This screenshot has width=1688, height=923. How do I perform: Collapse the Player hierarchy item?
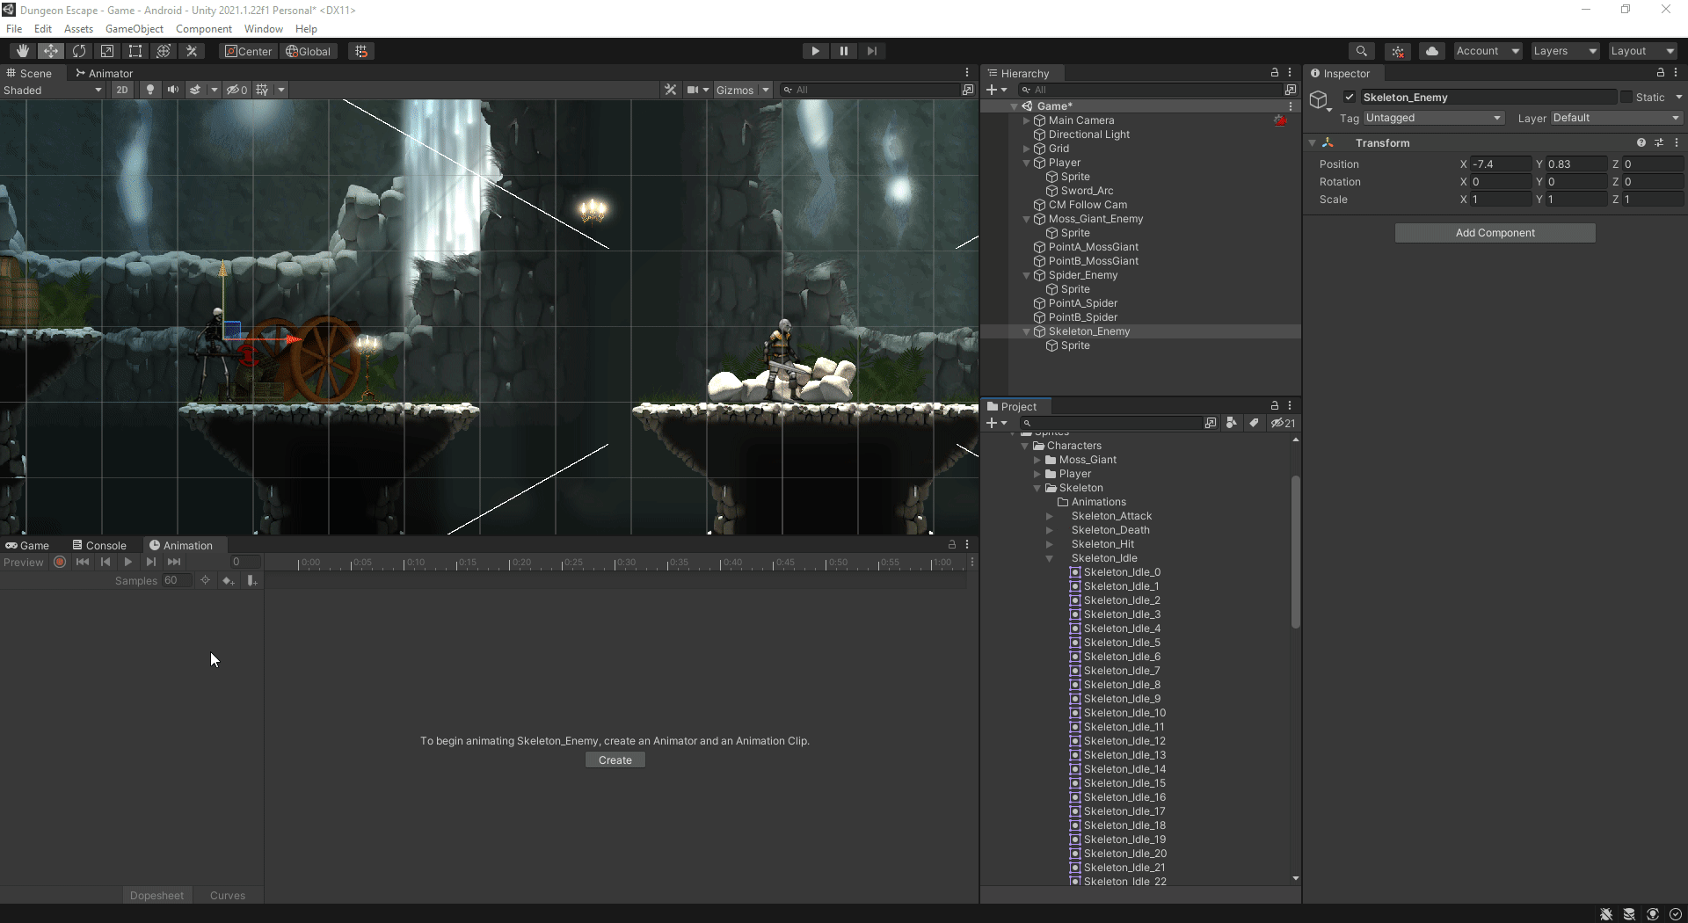1026,163
